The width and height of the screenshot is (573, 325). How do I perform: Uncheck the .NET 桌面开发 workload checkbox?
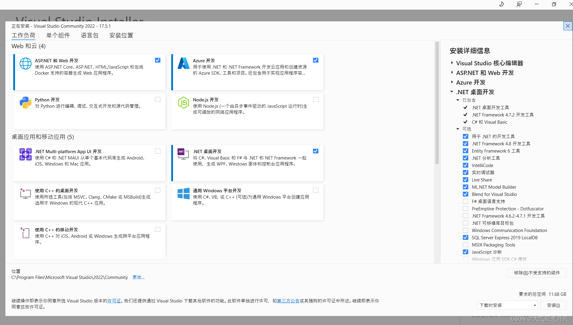(316, 151)
